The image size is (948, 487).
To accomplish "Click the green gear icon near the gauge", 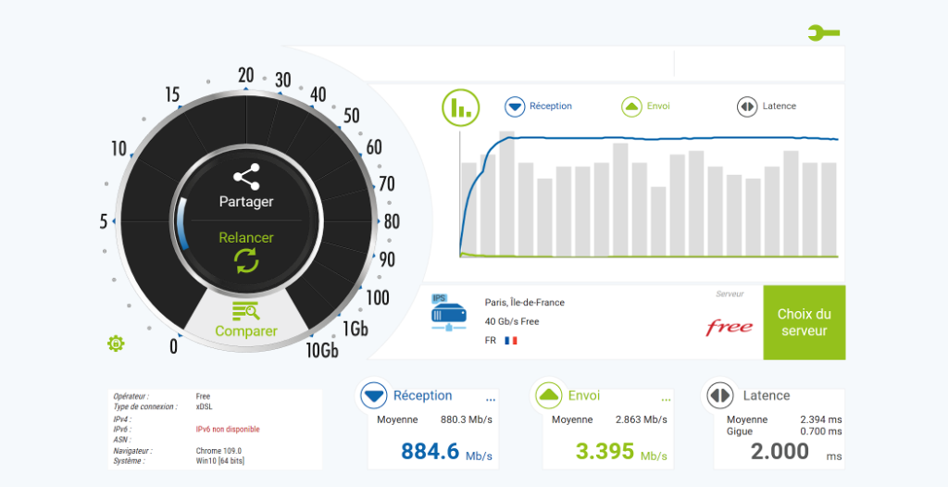I will tap(116, 344).
